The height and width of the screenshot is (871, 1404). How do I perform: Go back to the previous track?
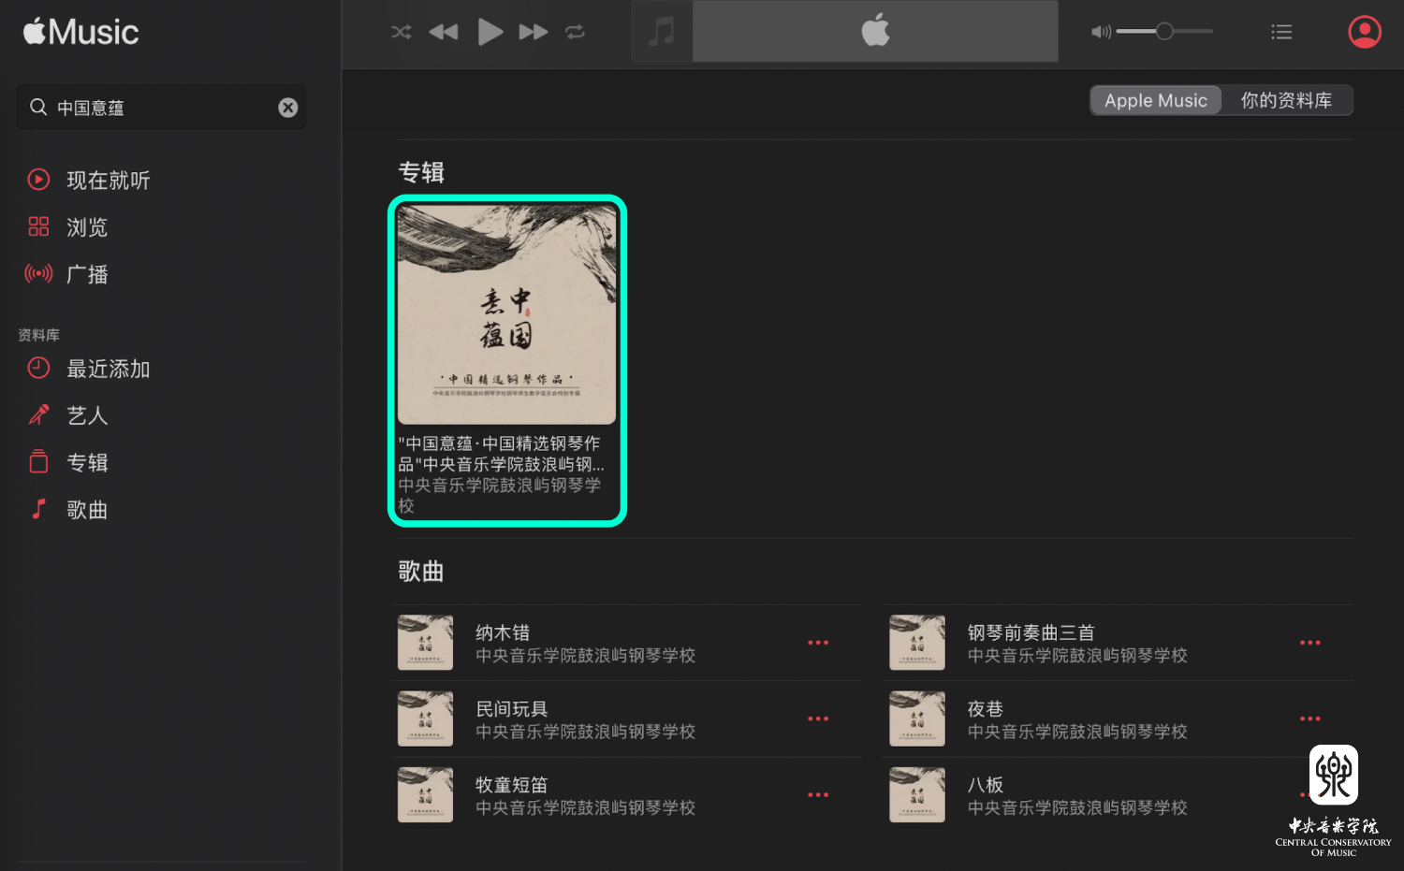tap(444, 32)
